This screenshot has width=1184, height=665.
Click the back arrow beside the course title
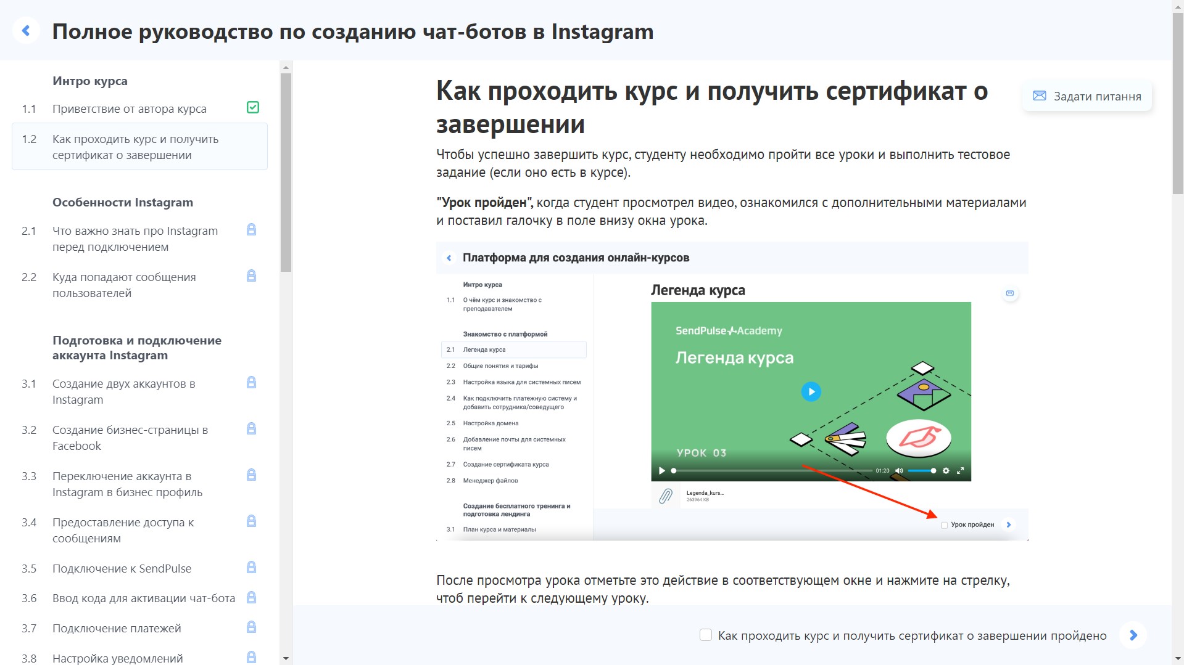click(26, 30)
